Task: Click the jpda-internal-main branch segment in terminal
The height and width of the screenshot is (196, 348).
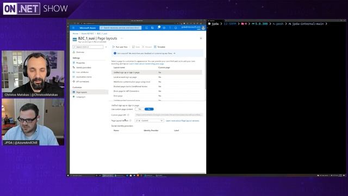Action: tap(308, 23)
